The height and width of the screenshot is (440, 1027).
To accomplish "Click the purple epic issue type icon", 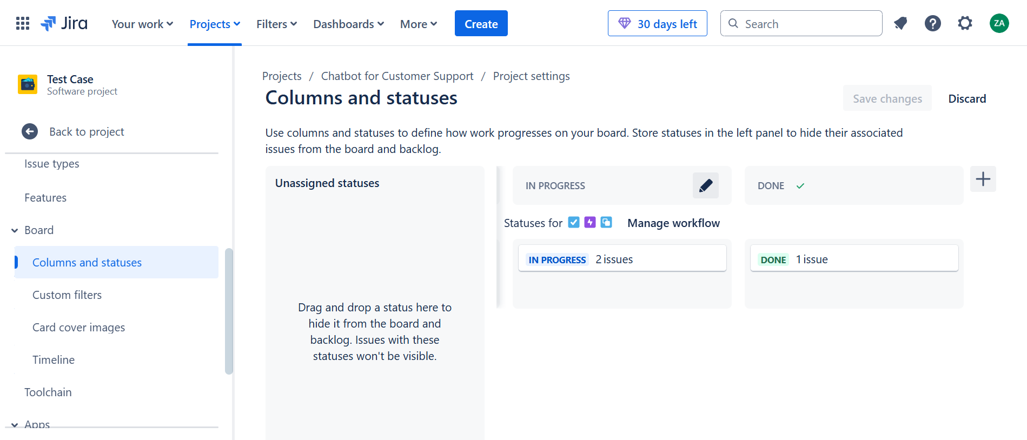I will [x=590, y=222].
